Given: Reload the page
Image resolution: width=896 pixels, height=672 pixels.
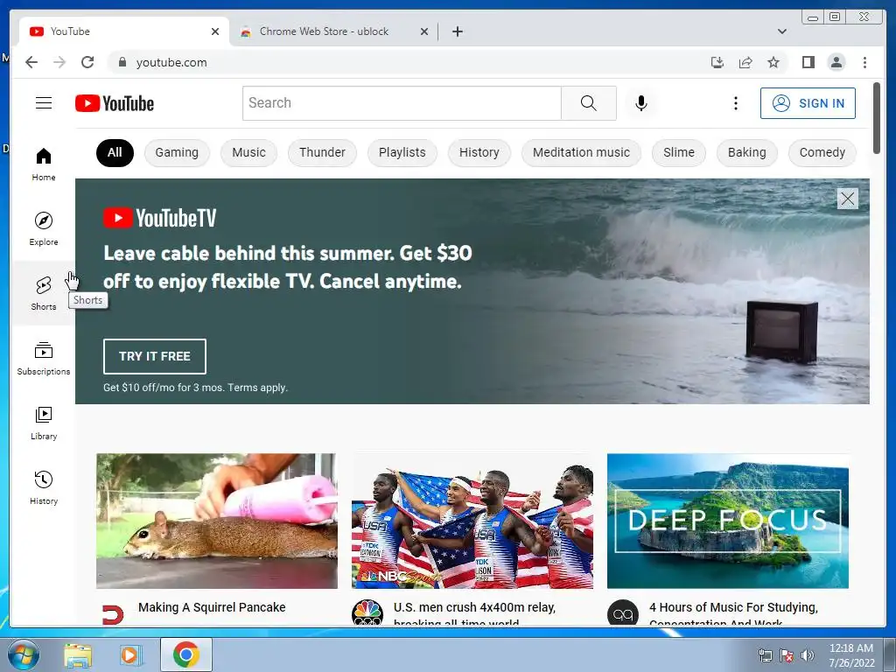Looking at the screenshot, I should pyautogui.click(x=87, y=62).
